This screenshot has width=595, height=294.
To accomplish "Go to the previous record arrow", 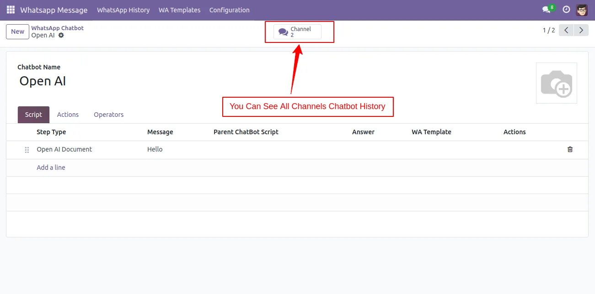I will tap(566, 30).
